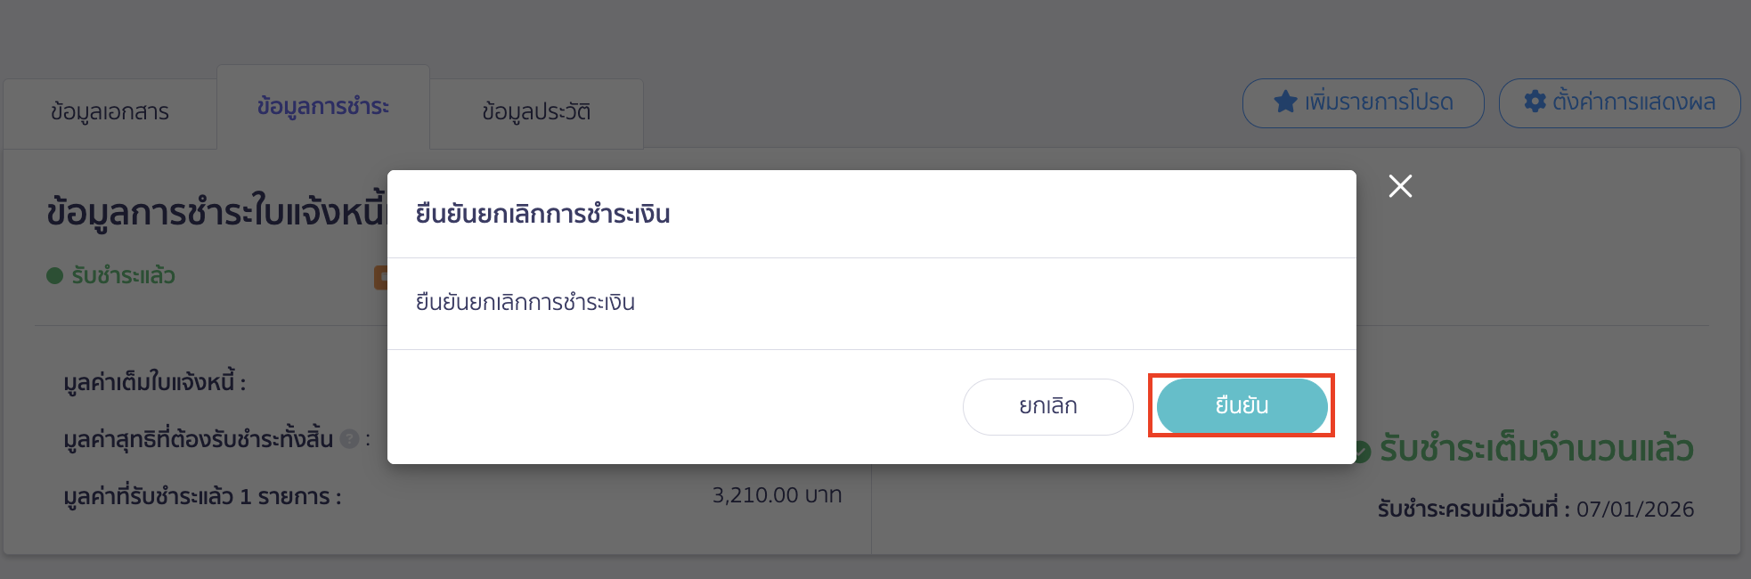Viewport: 1751px width, 579px height.
Task: Click the dialog title ยืนยันยกเลิกการชำระเงิน
Action: [x=542, y=215]
